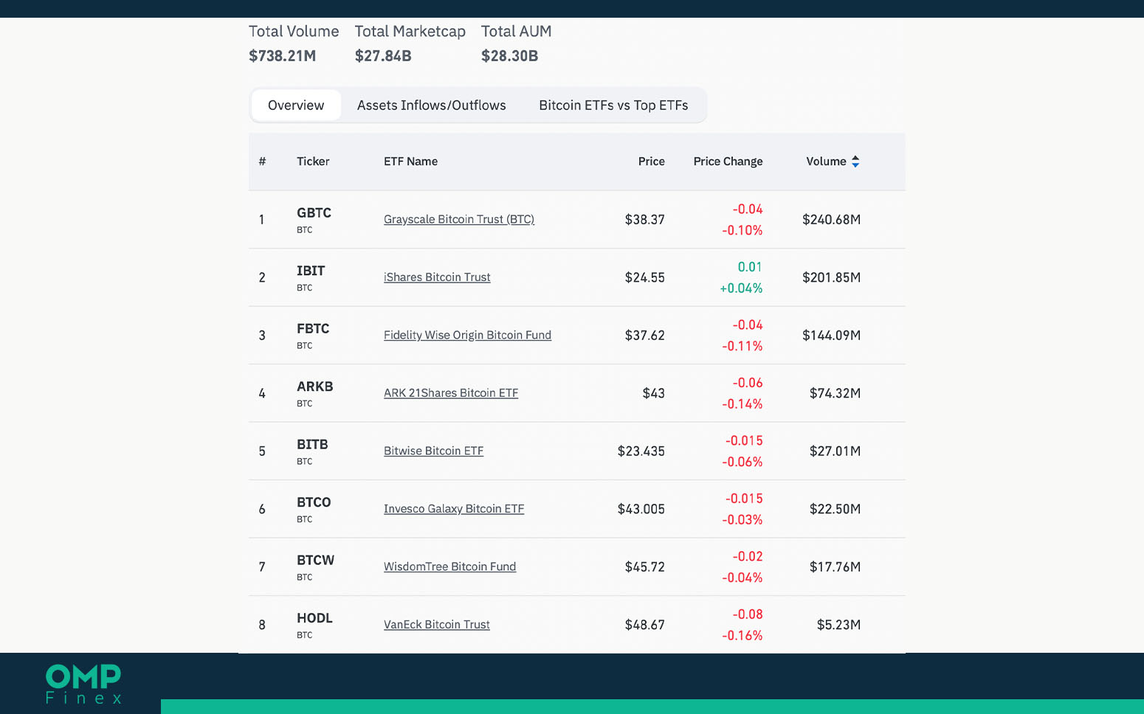Open Invesco Galaxy Bitcoin ETF link

coord(454,509)
